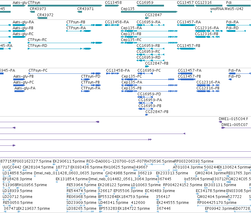Click the CTPsyn-RC transcript
The width and height of the screenshot is (251, 213).
[x=65, y=43]
